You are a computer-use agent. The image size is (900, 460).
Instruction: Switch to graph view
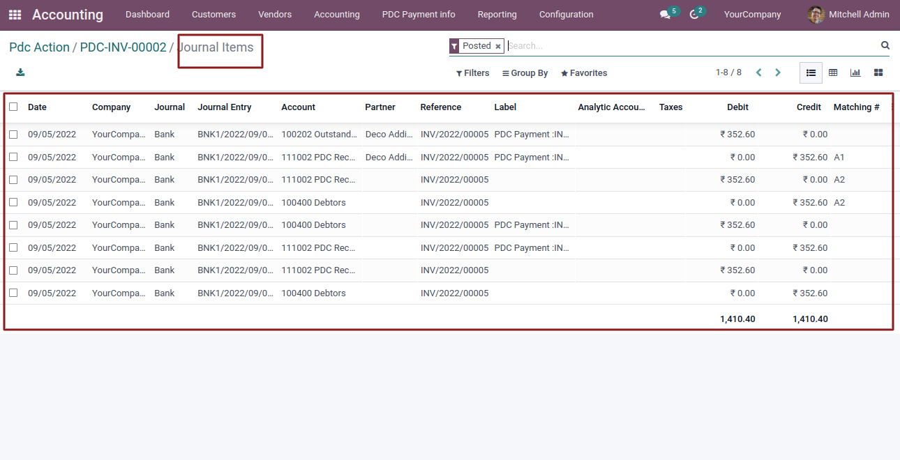pyautogui.click(x=855, y=72)
